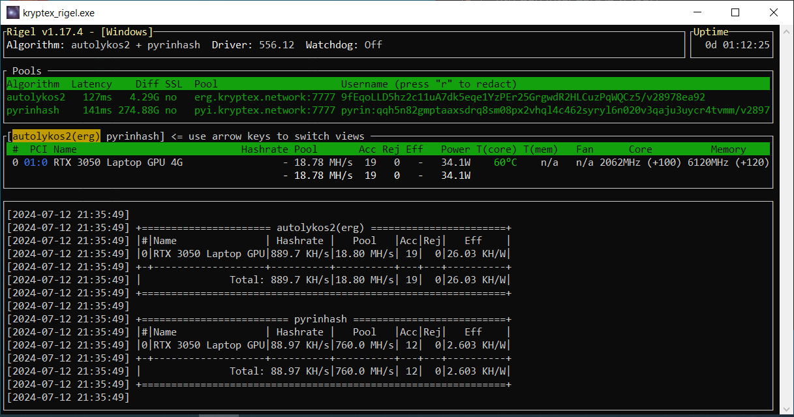
Task: Click the 141ms latency value
Action: click(97, 110)
